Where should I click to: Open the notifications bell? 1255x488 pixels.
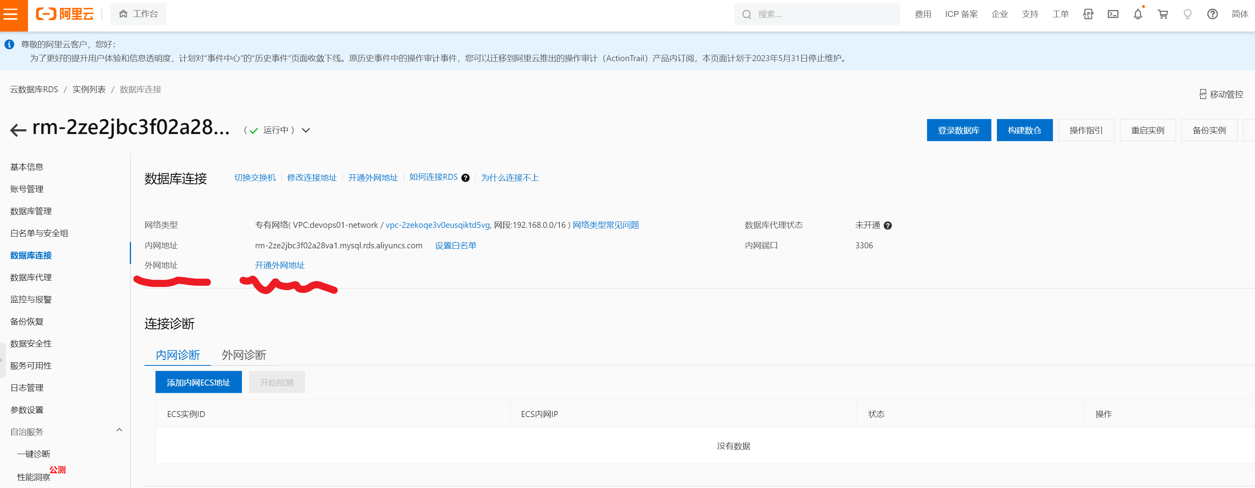coord(1137,14)
